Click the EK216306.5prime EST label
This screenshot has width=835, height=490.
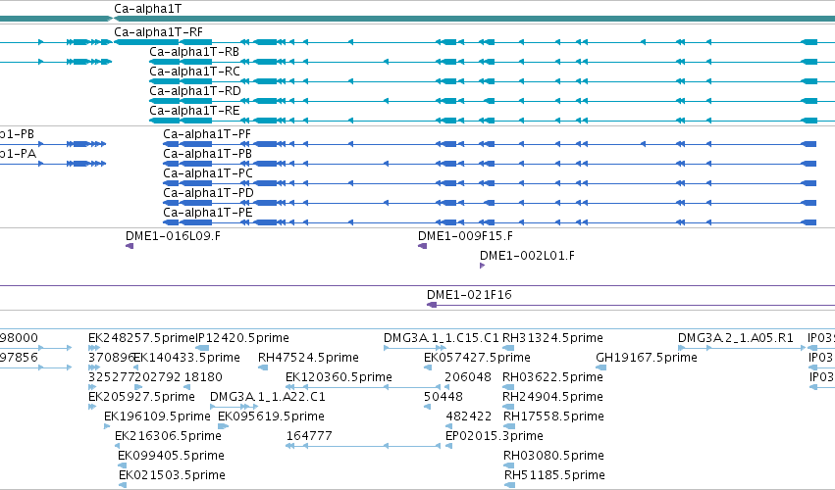coord(169,436)
